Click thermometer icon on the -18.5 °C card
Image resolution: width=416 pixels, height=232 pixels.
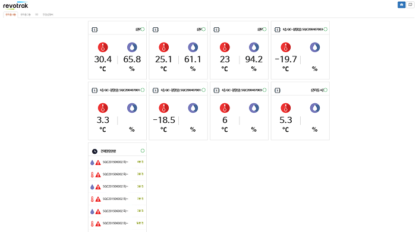(x=163, y=108)
